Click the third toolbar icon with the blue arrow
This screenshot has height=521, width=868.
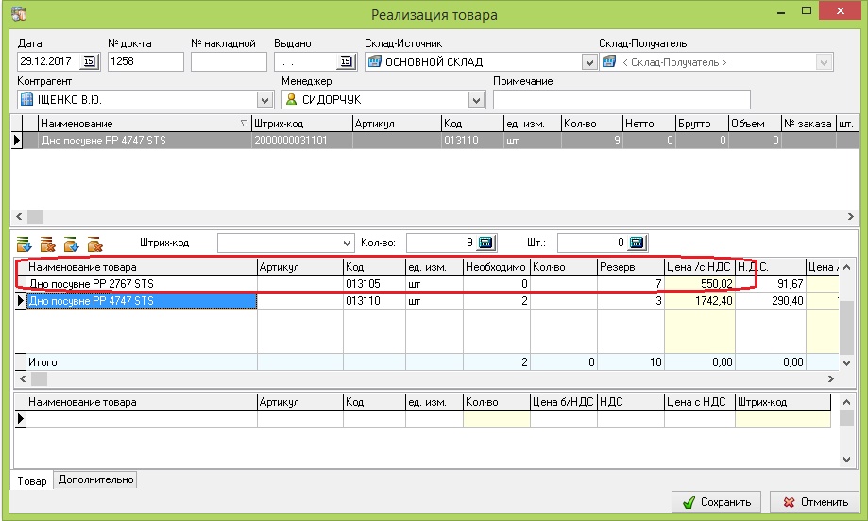[71, 244]
